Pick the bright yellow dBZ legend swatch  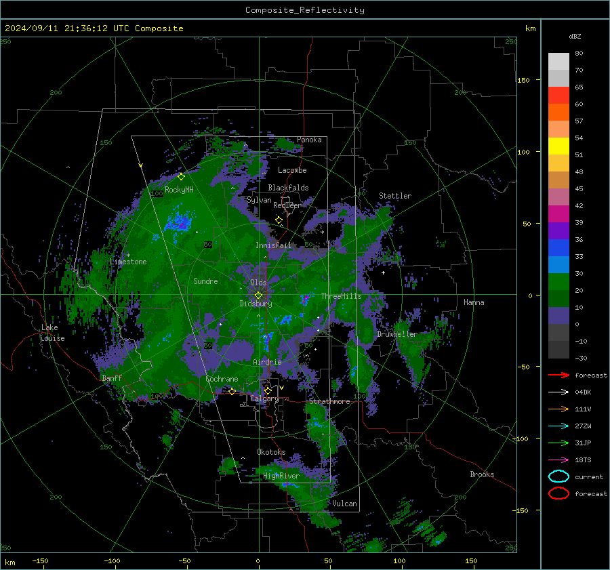[x=558, y=146]
